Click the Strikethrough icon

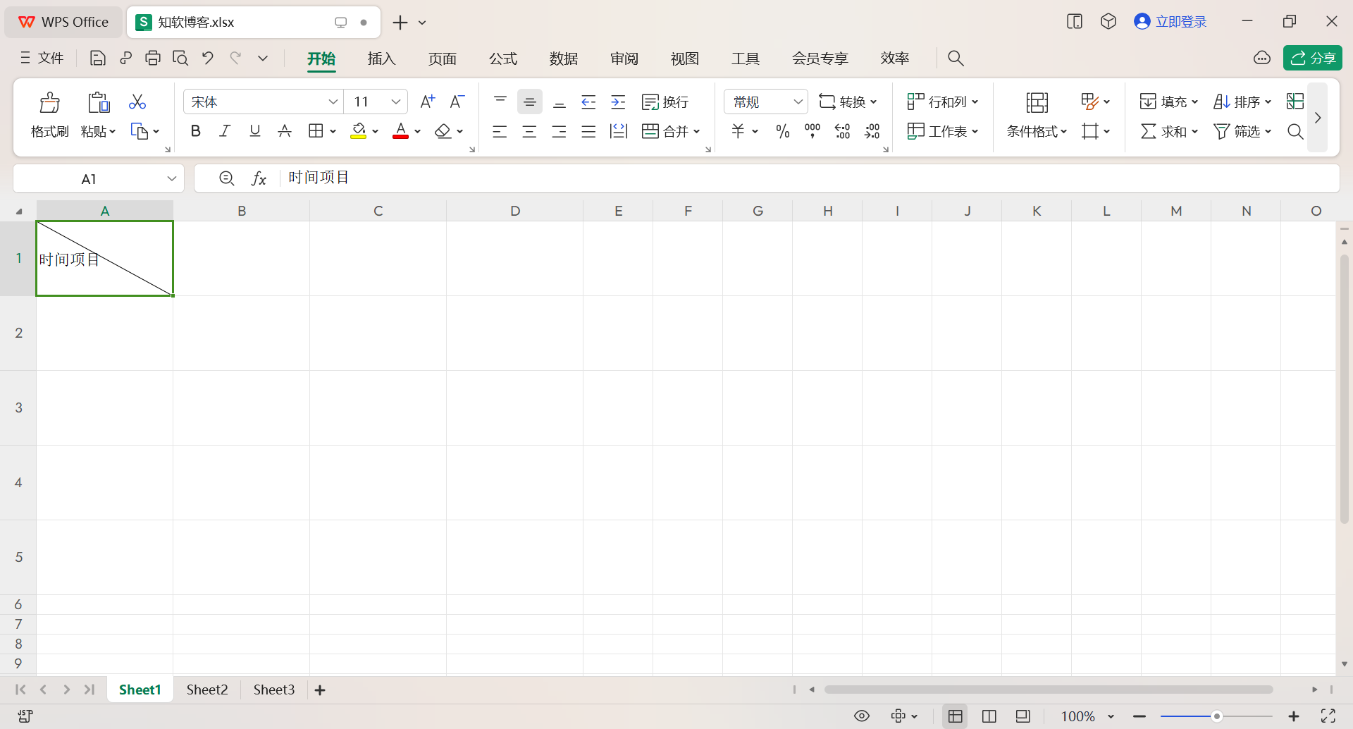[285, 131]
